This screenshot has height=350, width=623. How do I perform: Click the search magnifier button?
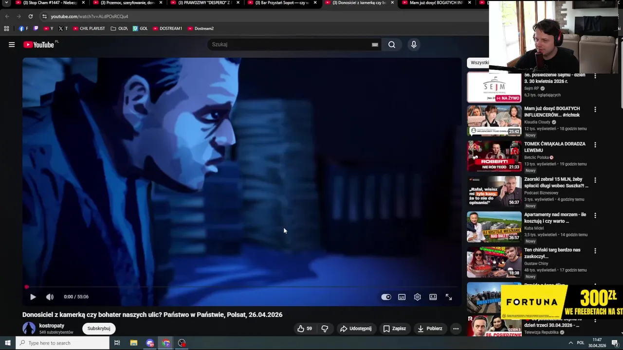[x=392, y=45]
